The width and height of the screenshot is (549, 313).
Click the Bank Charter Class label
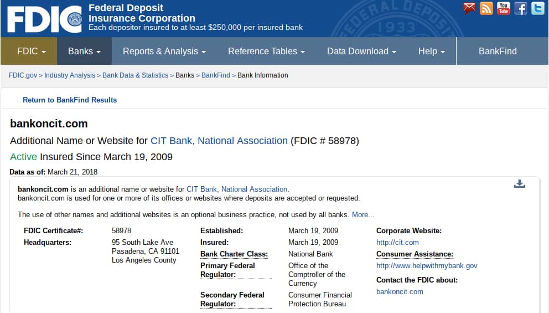pos(234,254)
